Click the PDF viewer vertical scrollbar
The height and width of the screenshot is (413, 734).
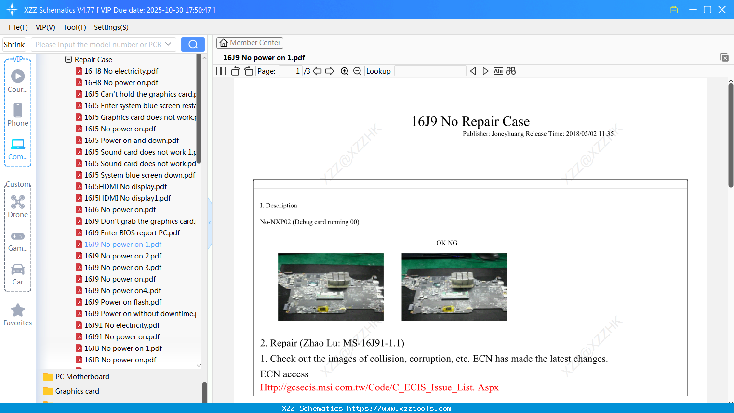point(731,135)
